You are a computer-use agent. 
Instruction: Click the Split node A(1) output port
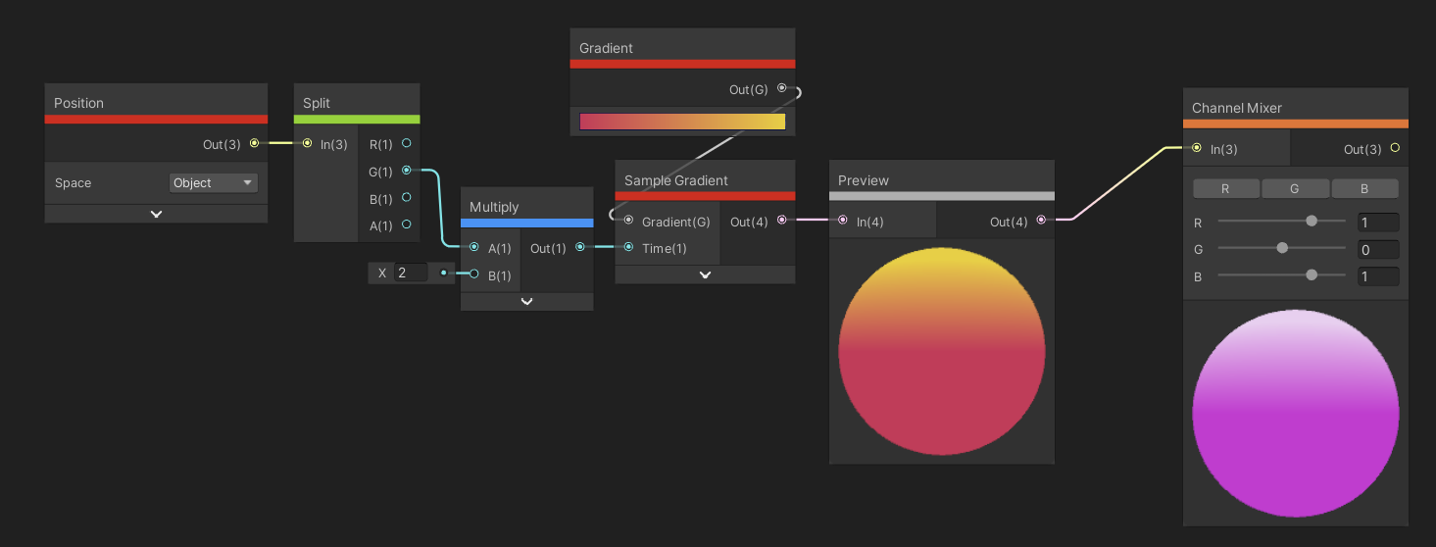click(x=407, y=225)
